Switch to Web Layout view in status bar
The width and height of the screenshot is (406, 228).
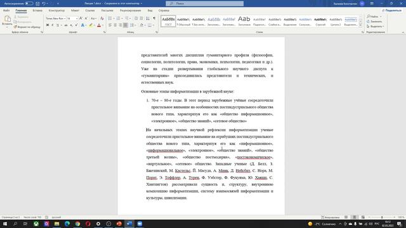363,217
